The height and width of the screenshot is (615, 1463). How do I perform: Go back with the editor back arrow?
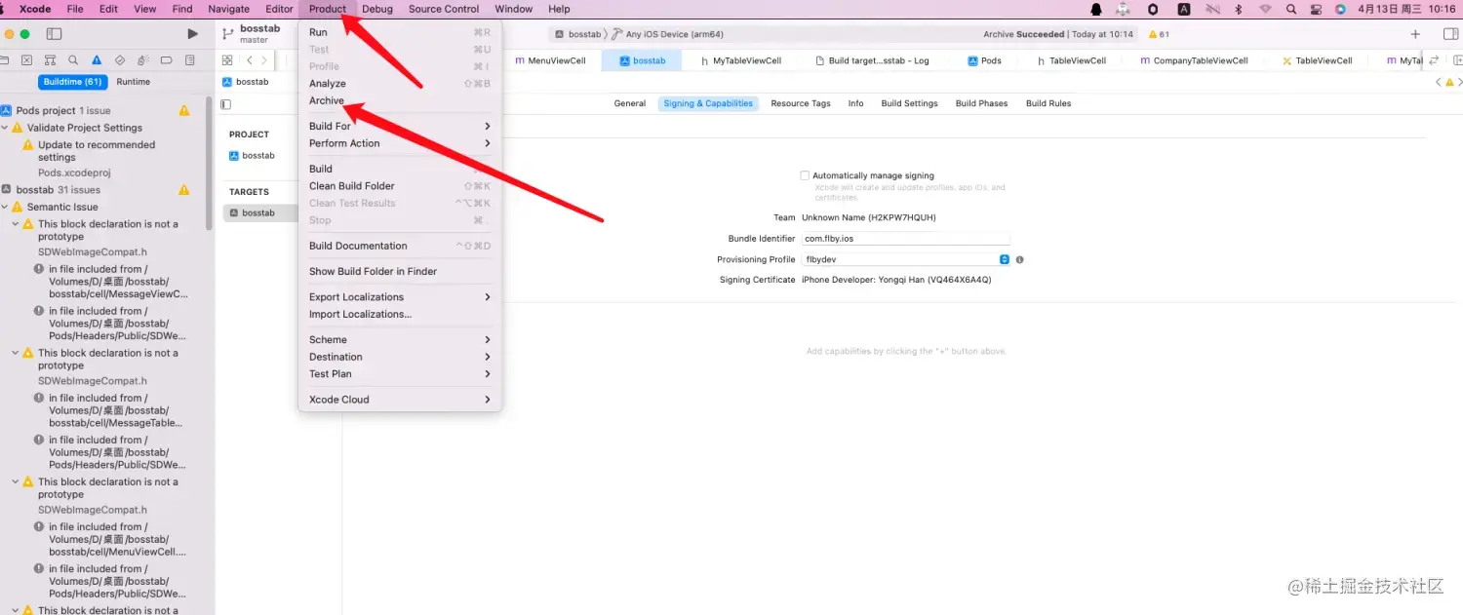250,60
